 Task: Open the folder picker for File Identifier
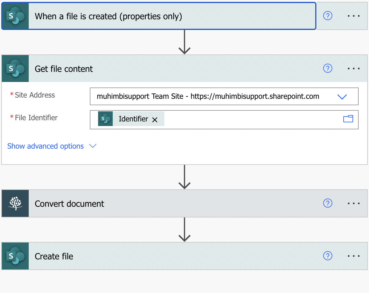tap(348, 119)
